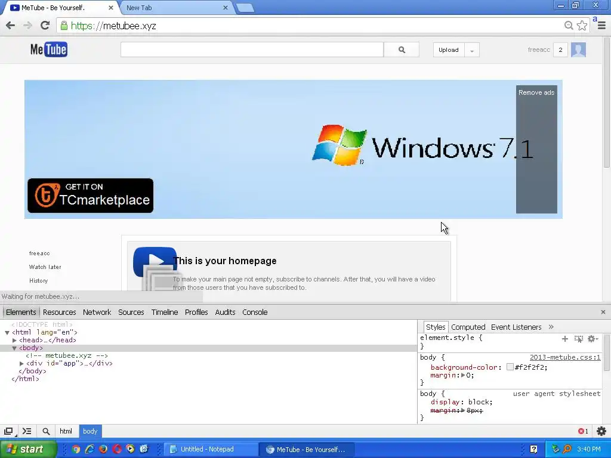
Task: Open the Profiles panel tab
Action: point(196,312)
